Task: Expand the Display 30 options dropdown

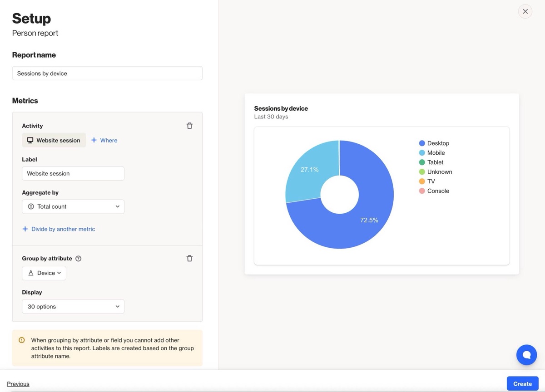Action: tap(73, 307)
